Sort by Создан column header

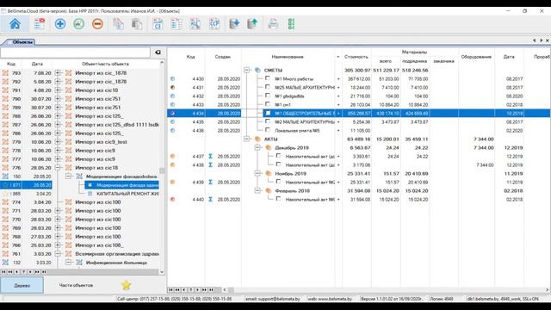[x=223, y=57]
